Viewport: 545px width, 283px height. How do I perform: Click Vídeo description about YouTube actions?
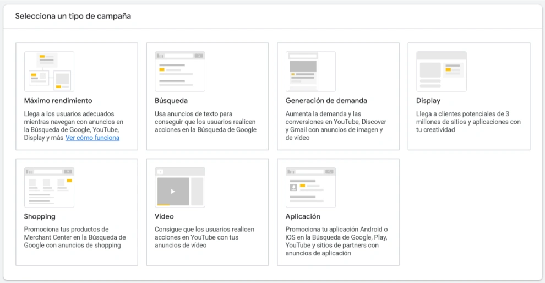point(204,237)
